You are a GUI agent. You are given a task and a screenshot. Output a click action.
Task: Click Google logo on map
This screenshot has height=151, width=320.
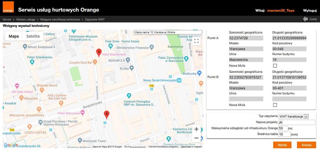(x=11, y=145)
